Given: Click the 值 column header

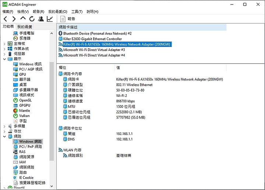Looking at the screenshot, I should [x=170, y=68].
